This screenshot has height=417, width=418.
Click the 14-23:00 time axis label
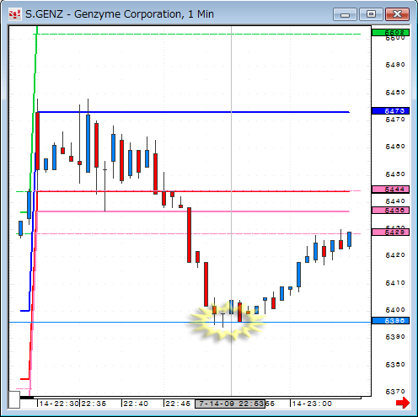(312, 404)
